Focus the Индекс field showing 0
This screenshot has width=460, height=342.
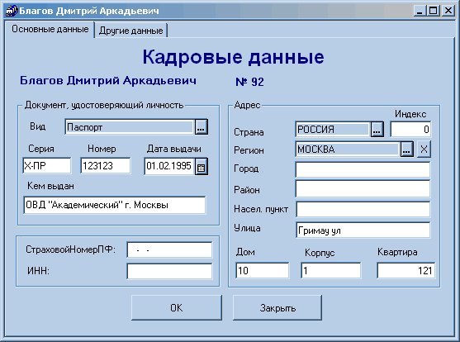click(x=410, y=129)
